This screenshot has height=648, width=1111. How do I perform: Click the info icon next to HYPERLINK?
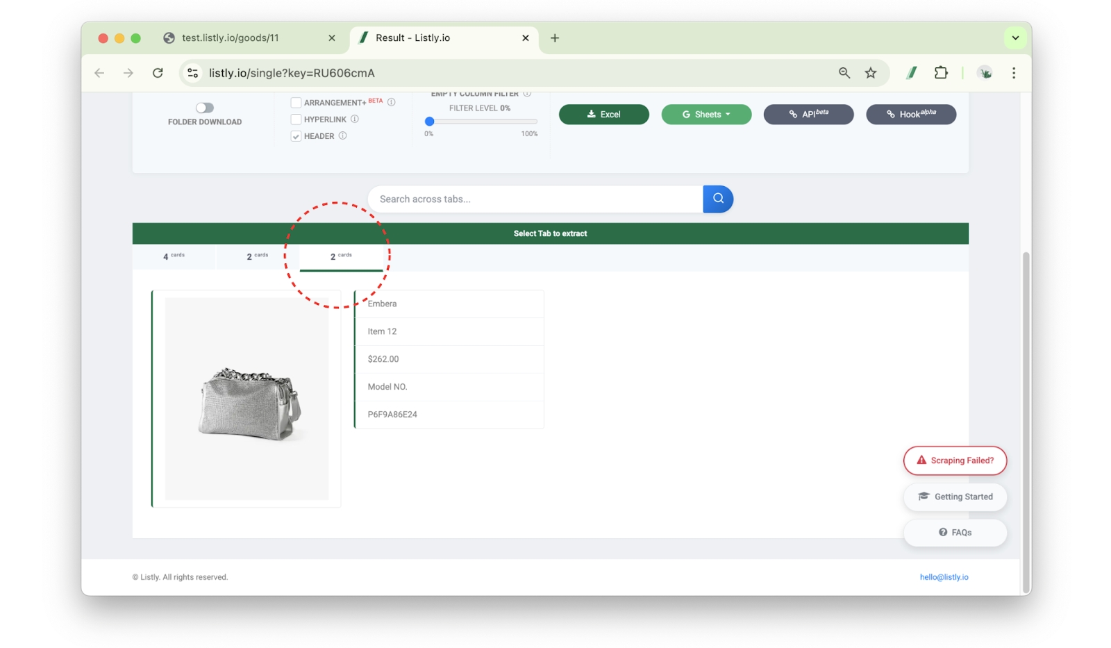[x=355, y=119]
